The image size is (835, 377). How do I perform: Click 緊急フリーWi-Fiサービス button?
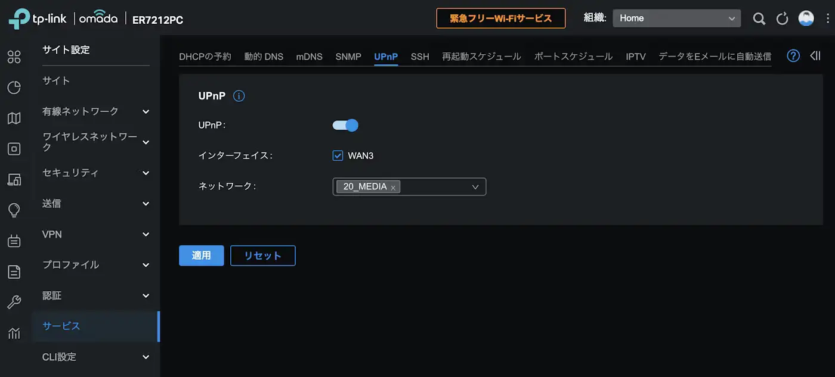pyautogui.click(x=501, y=18)
